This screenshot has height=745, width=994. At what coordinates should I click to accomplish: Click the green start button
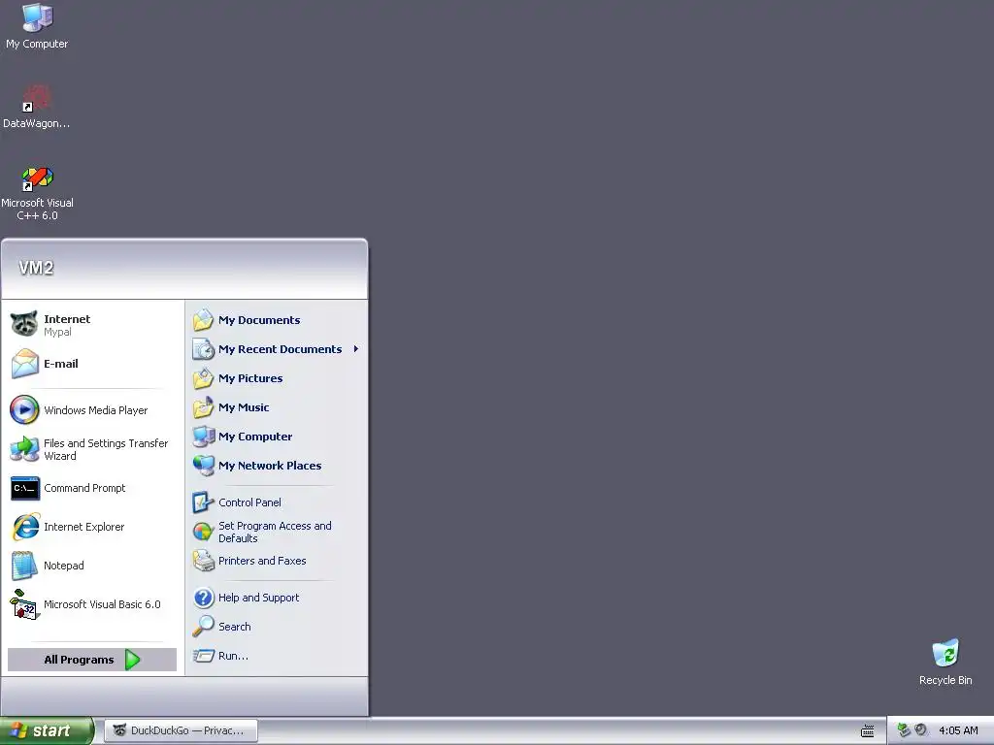coord(47,730)
